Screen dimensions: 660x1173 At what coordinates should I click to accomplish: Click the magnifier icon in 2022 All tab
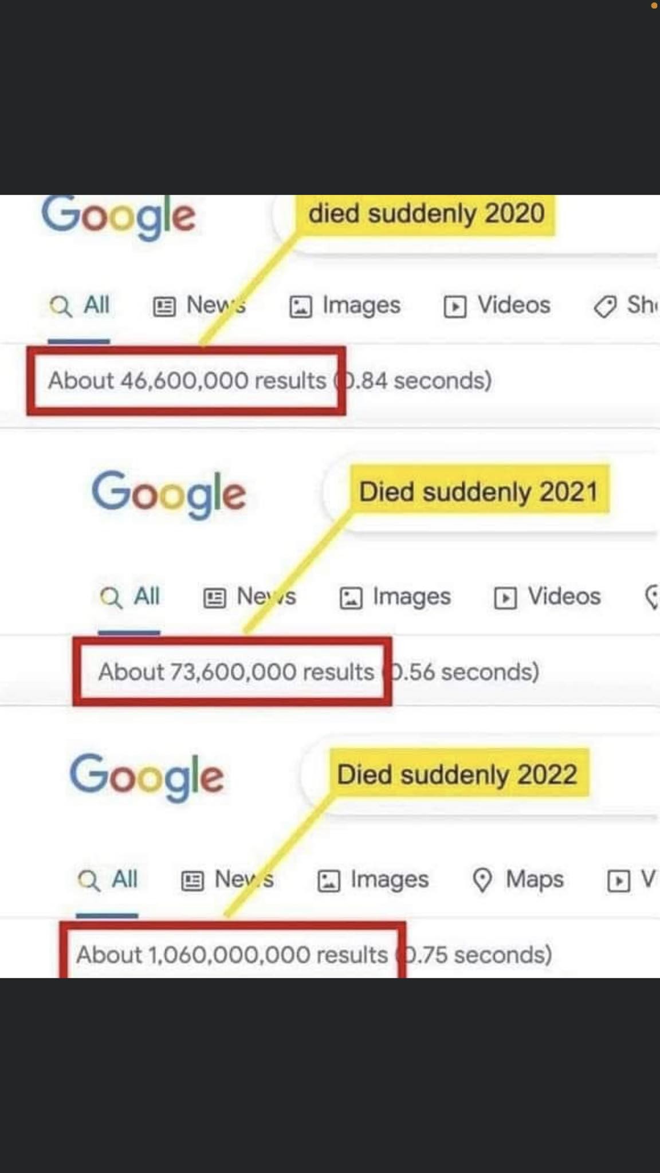coord(88,880)
